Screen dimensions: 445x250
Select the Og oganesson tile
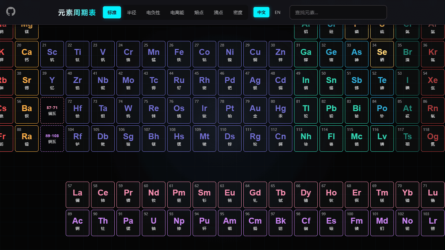(x=433, y=139)
